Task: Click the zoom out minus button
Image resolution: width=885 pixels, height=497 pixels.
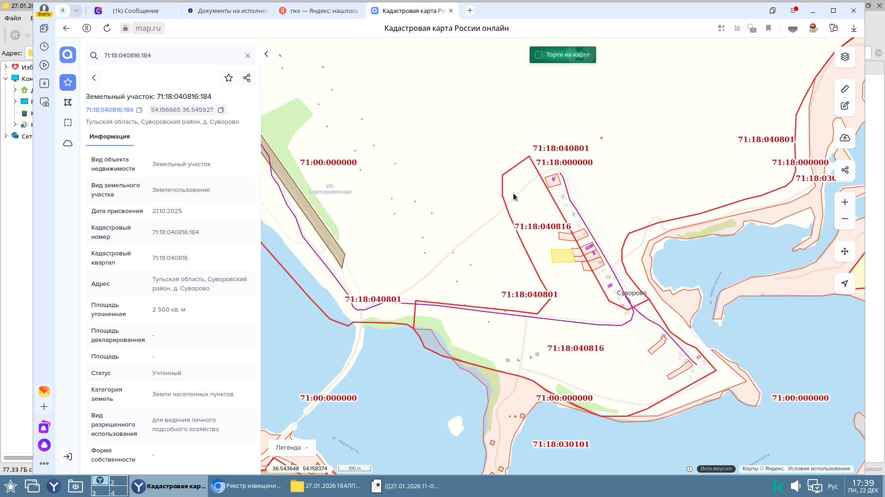Action: pyautogui.click(x=844, y=219)
